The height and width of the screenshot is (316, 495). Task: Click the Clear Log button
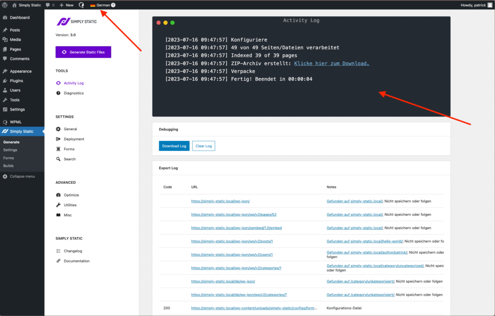tap(204, 146)
